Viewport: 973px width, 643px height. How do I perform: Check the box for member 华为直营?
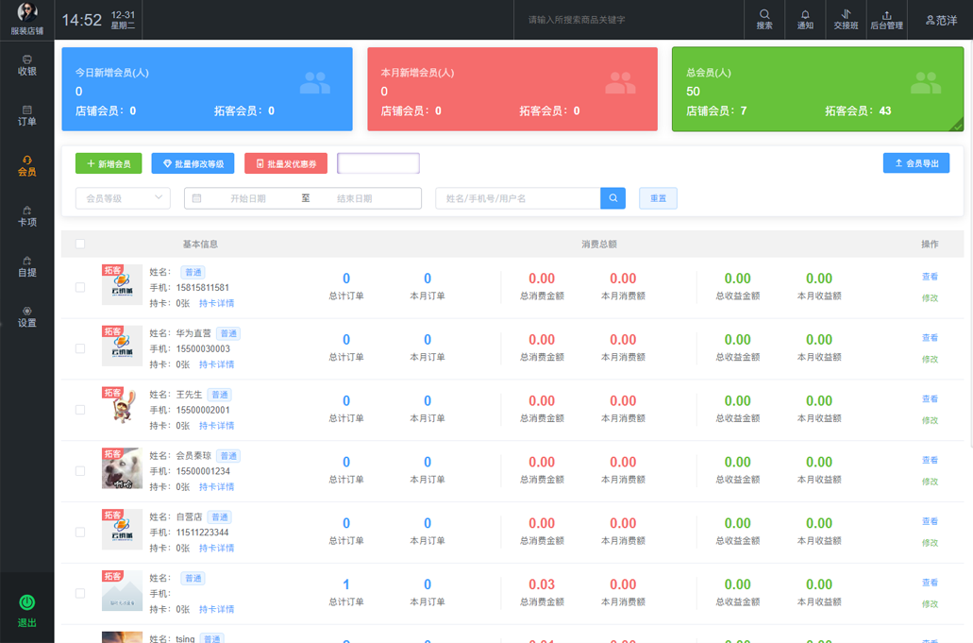point(80,348)
